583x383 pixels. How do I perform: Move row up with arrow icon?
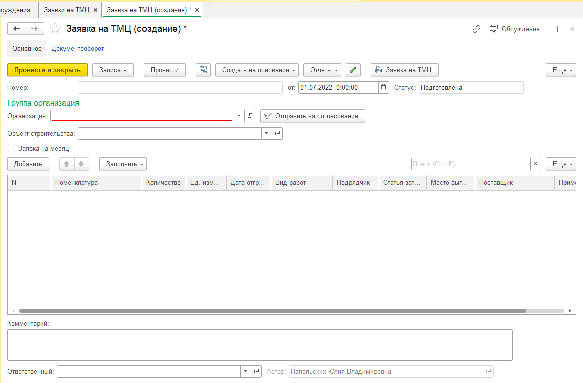67,164
